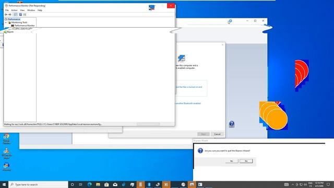
Task: Open the volume control in system tray
Action: coord(305,184)
